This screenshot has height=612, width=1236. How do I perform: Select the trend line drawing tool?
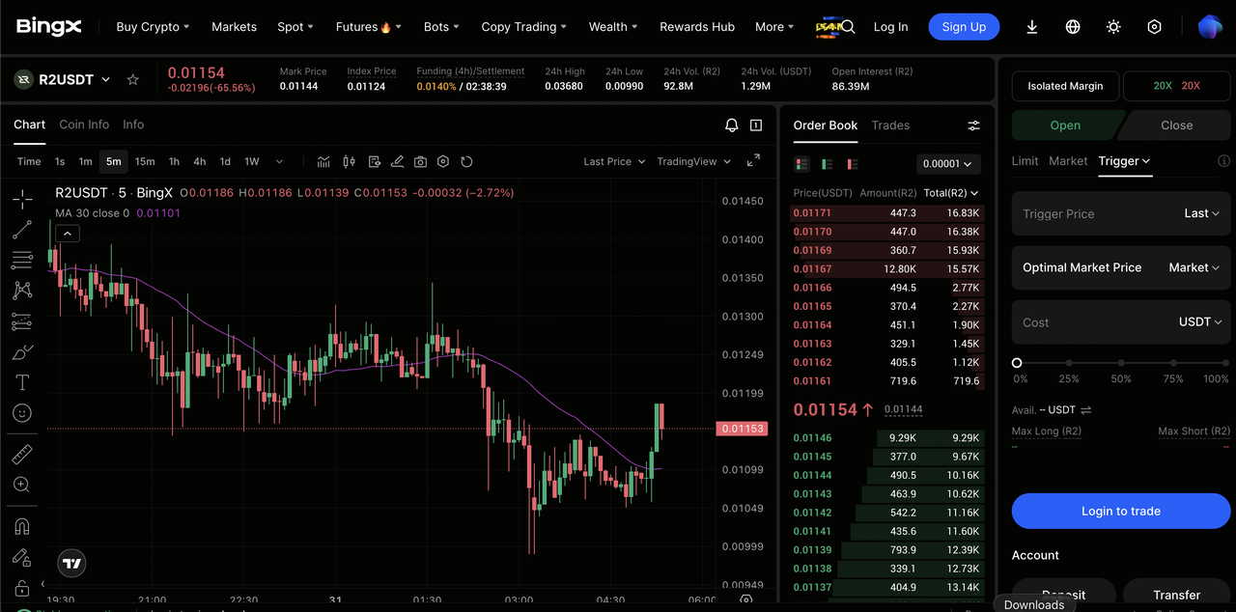tap(21, 230)
